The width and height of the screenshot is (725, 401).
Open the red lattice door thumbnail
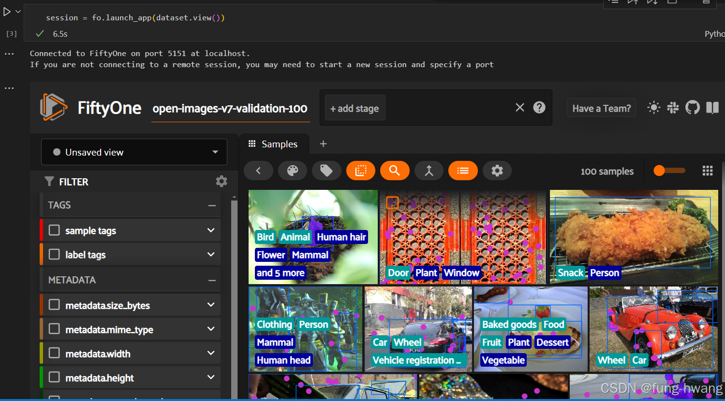tap(463, 237)
